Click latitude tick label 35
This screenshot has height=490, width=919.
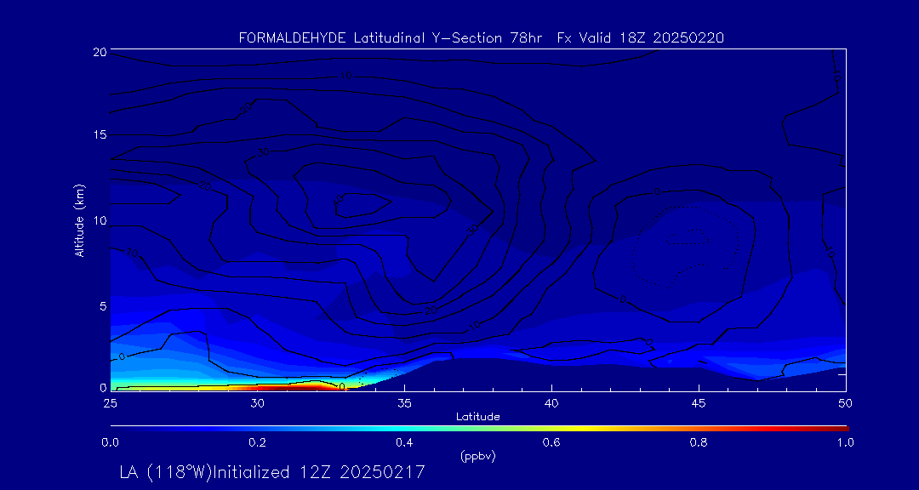click(404, 403)
